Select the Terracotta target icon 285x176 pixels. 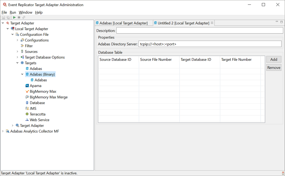pos(27,114)
